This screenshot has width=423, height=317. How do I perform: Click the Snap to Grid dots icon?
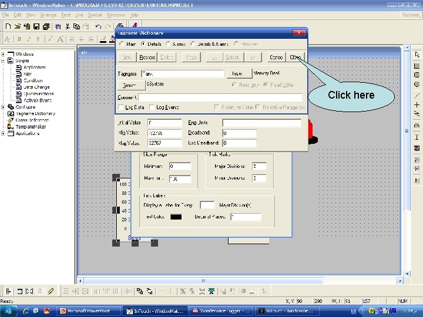tap(40, 291)
